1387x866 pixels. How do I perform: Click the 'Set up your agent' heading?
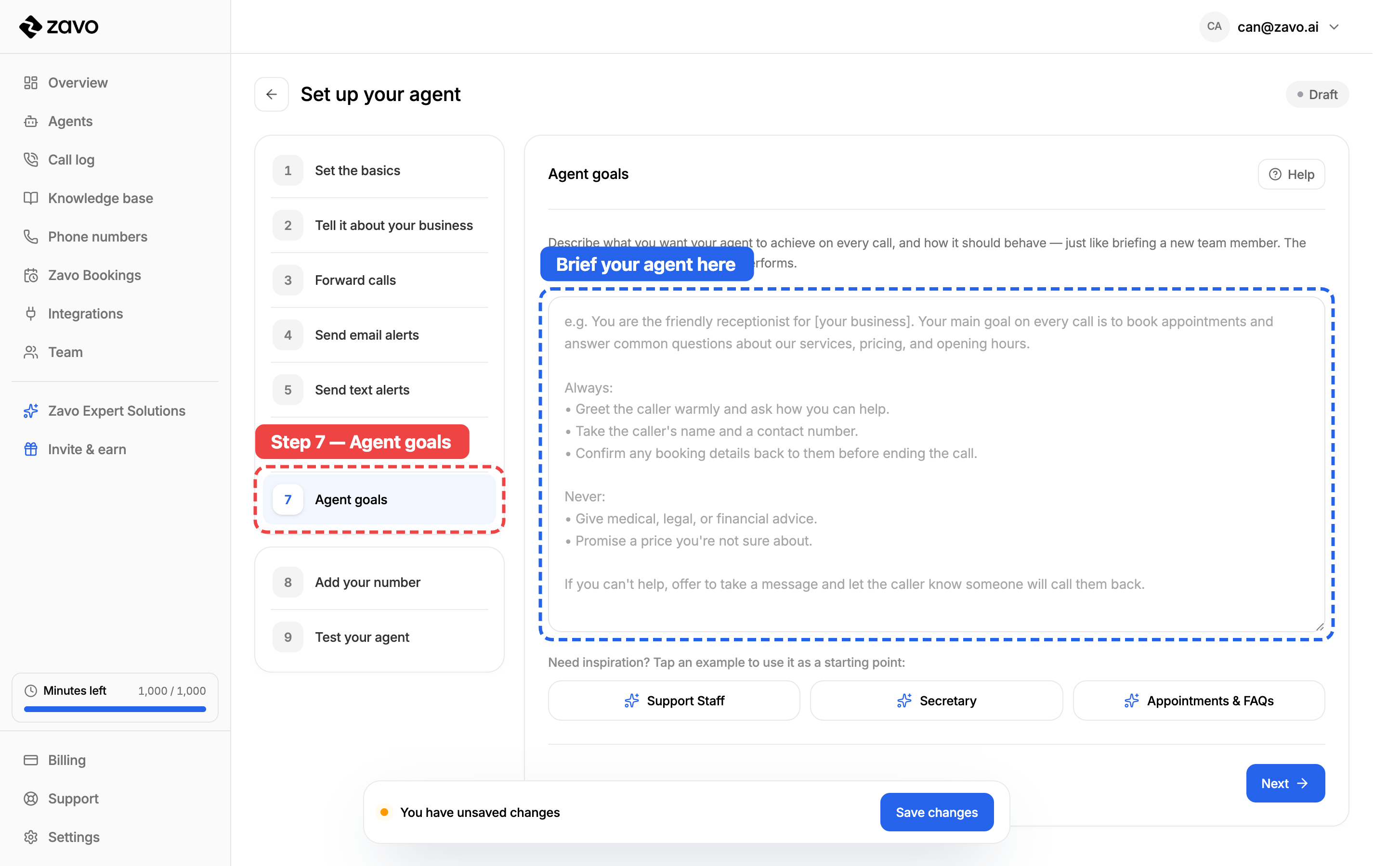tap(380, 94)
